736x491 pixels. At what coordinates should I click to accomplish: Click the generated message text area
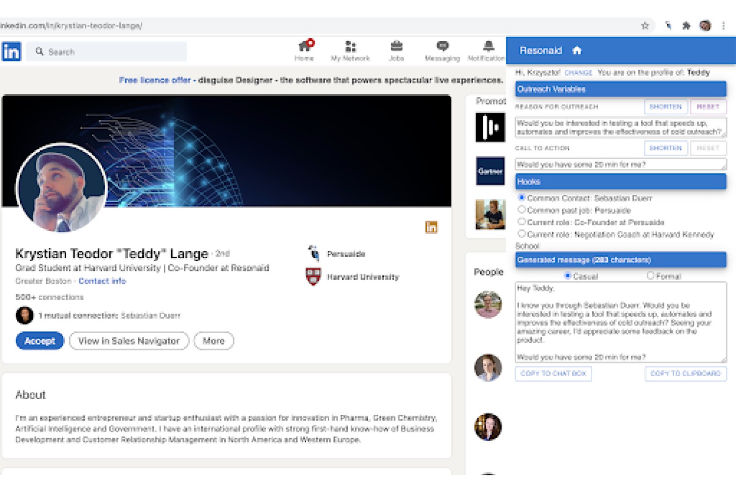pyautogui.click(x=621, y=322)
